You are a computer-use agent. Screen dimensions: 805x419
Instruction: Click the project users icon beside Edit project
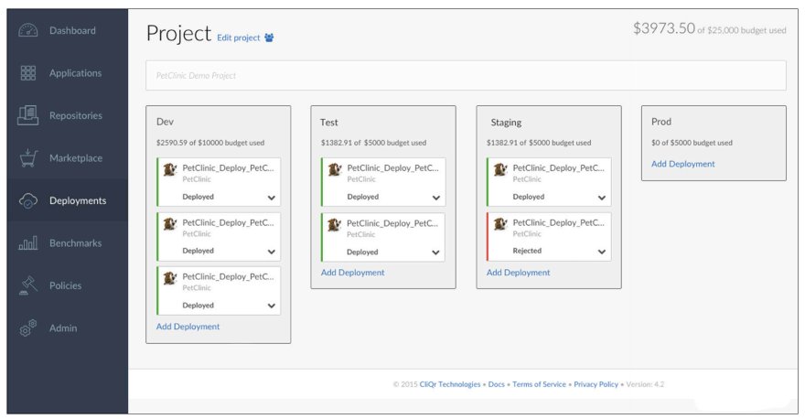(x=269, y=38)
